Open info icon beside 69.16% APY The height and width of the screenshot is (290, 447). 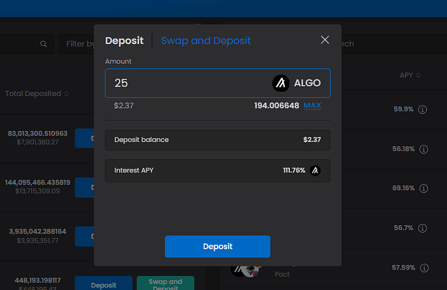[x=423, y=189]
